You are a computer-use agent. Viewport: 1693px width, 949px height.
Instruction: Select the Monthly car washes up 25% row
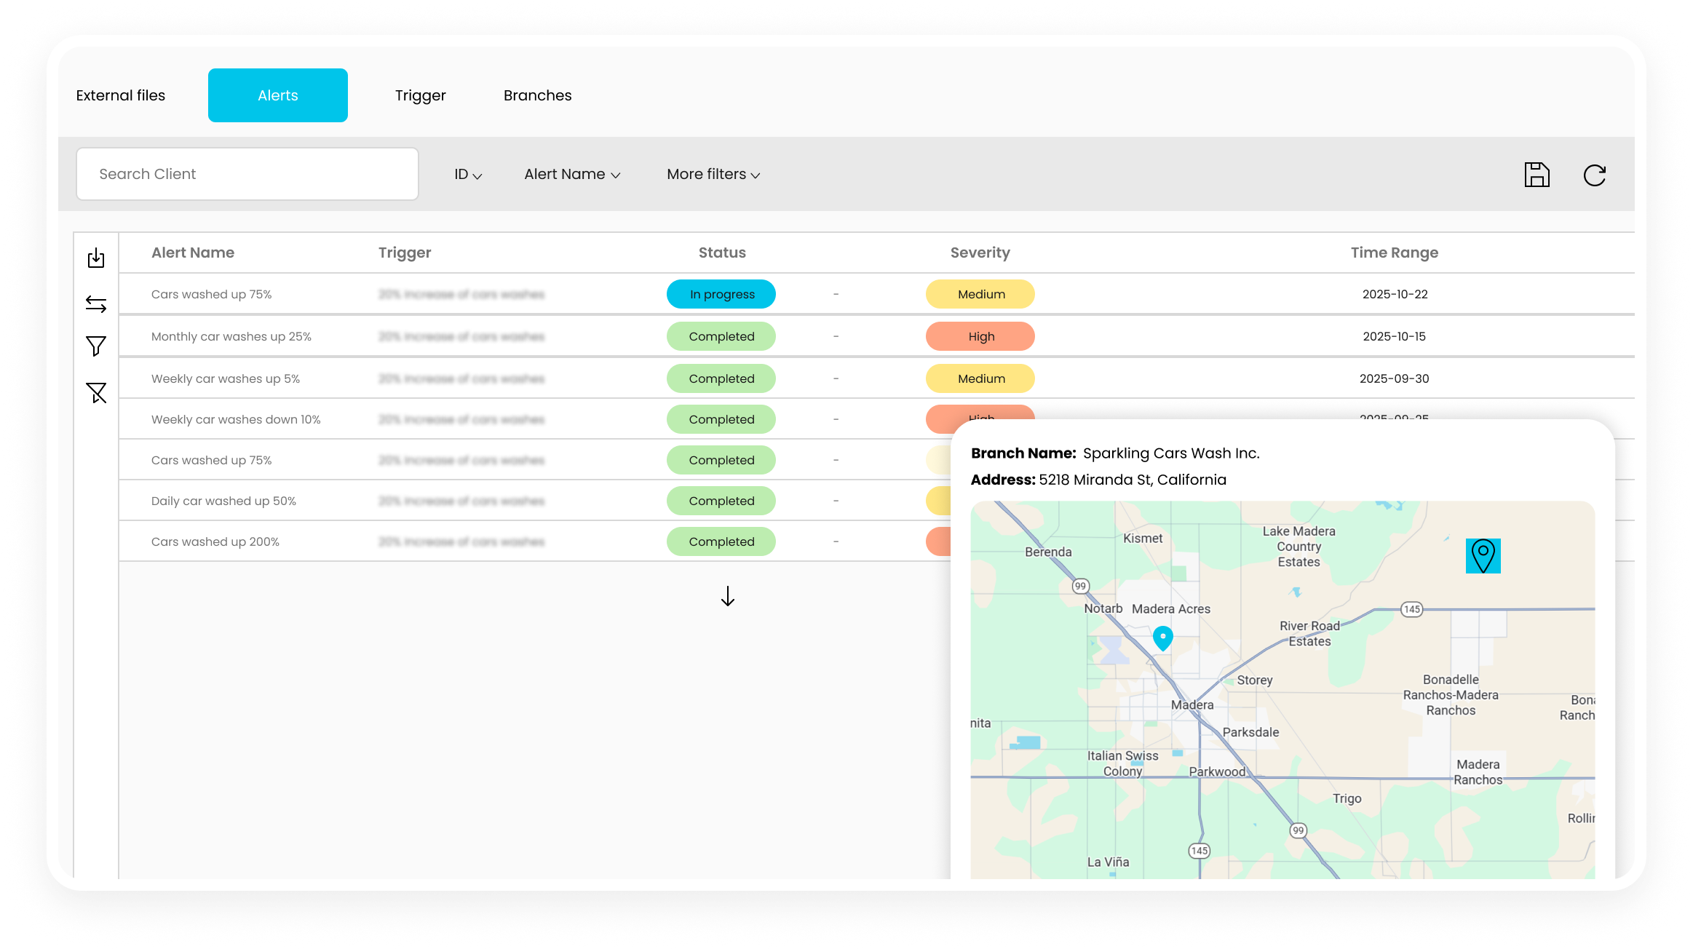pos(231,336)
